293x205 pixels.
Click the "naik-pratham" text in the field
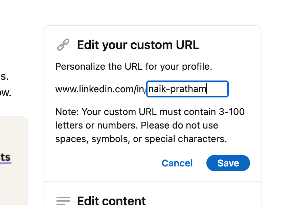177,89
